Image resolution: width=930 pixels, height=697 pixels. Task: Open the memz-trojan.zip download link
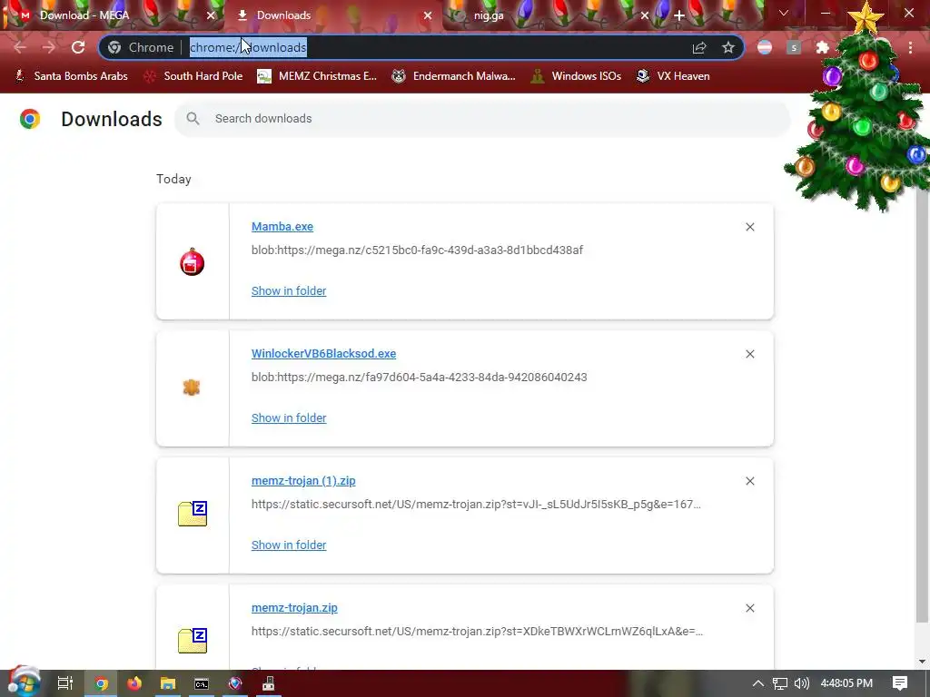[294, 607]
